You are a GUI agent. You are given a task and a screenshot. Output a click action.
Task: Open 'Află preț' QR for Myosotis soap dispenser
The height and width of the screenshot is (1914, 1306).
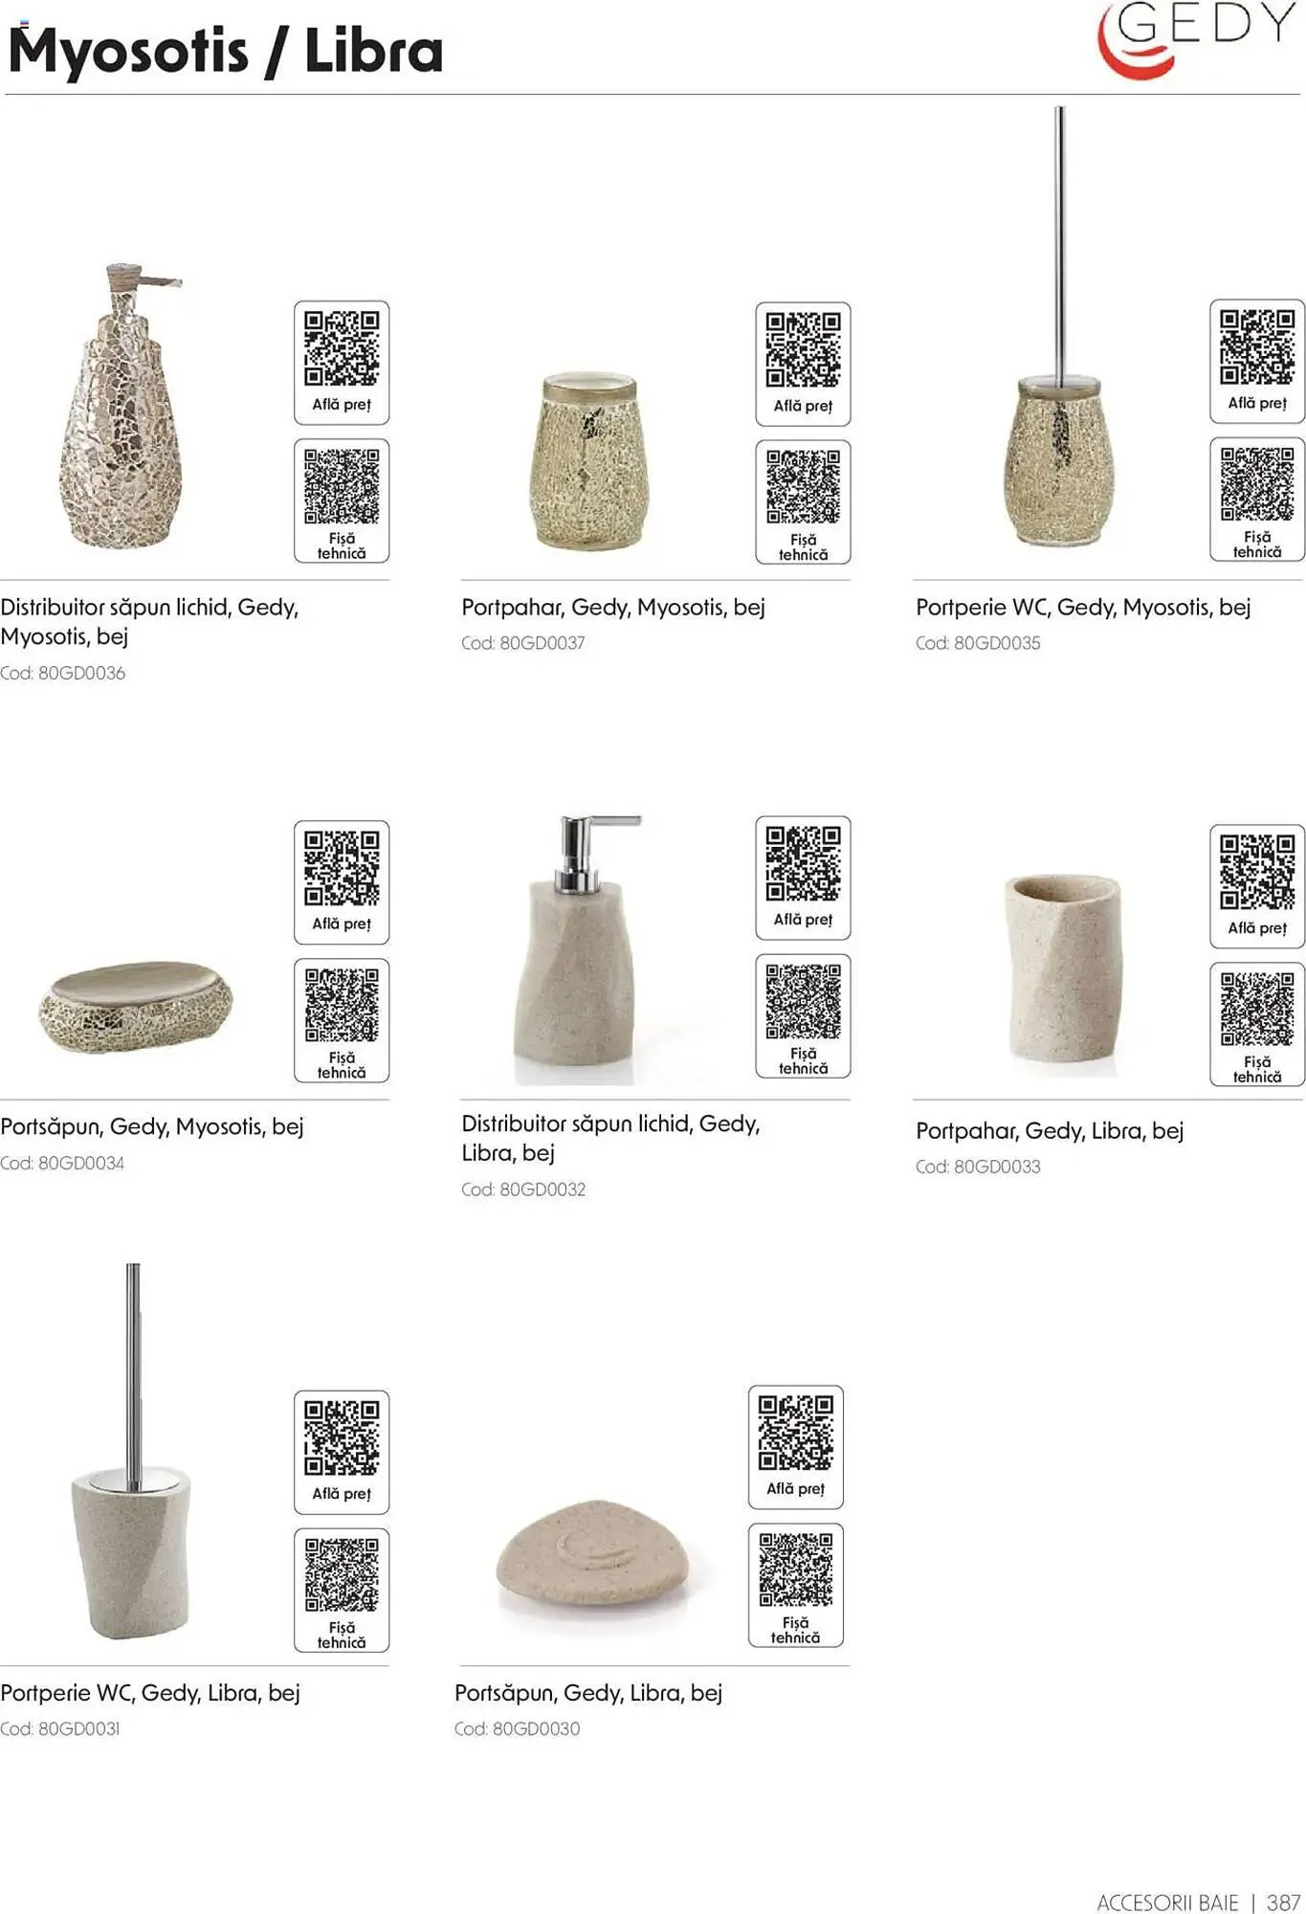(x=342, y=363)
